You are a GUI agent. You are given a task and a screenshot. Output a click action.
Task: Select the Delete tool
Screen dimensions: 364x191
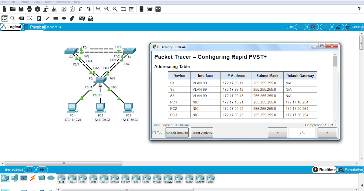pos(21,18)
